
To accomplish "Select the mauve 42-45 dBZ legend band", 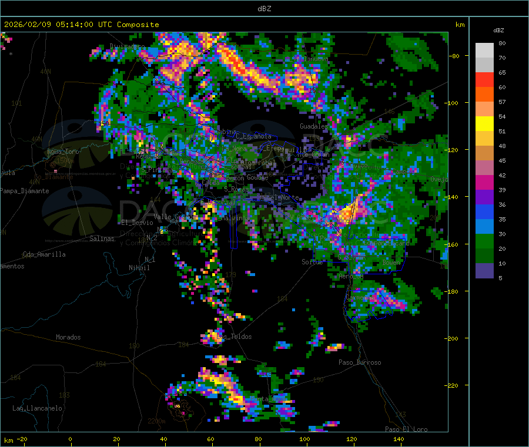I will [x=484, y=167].
